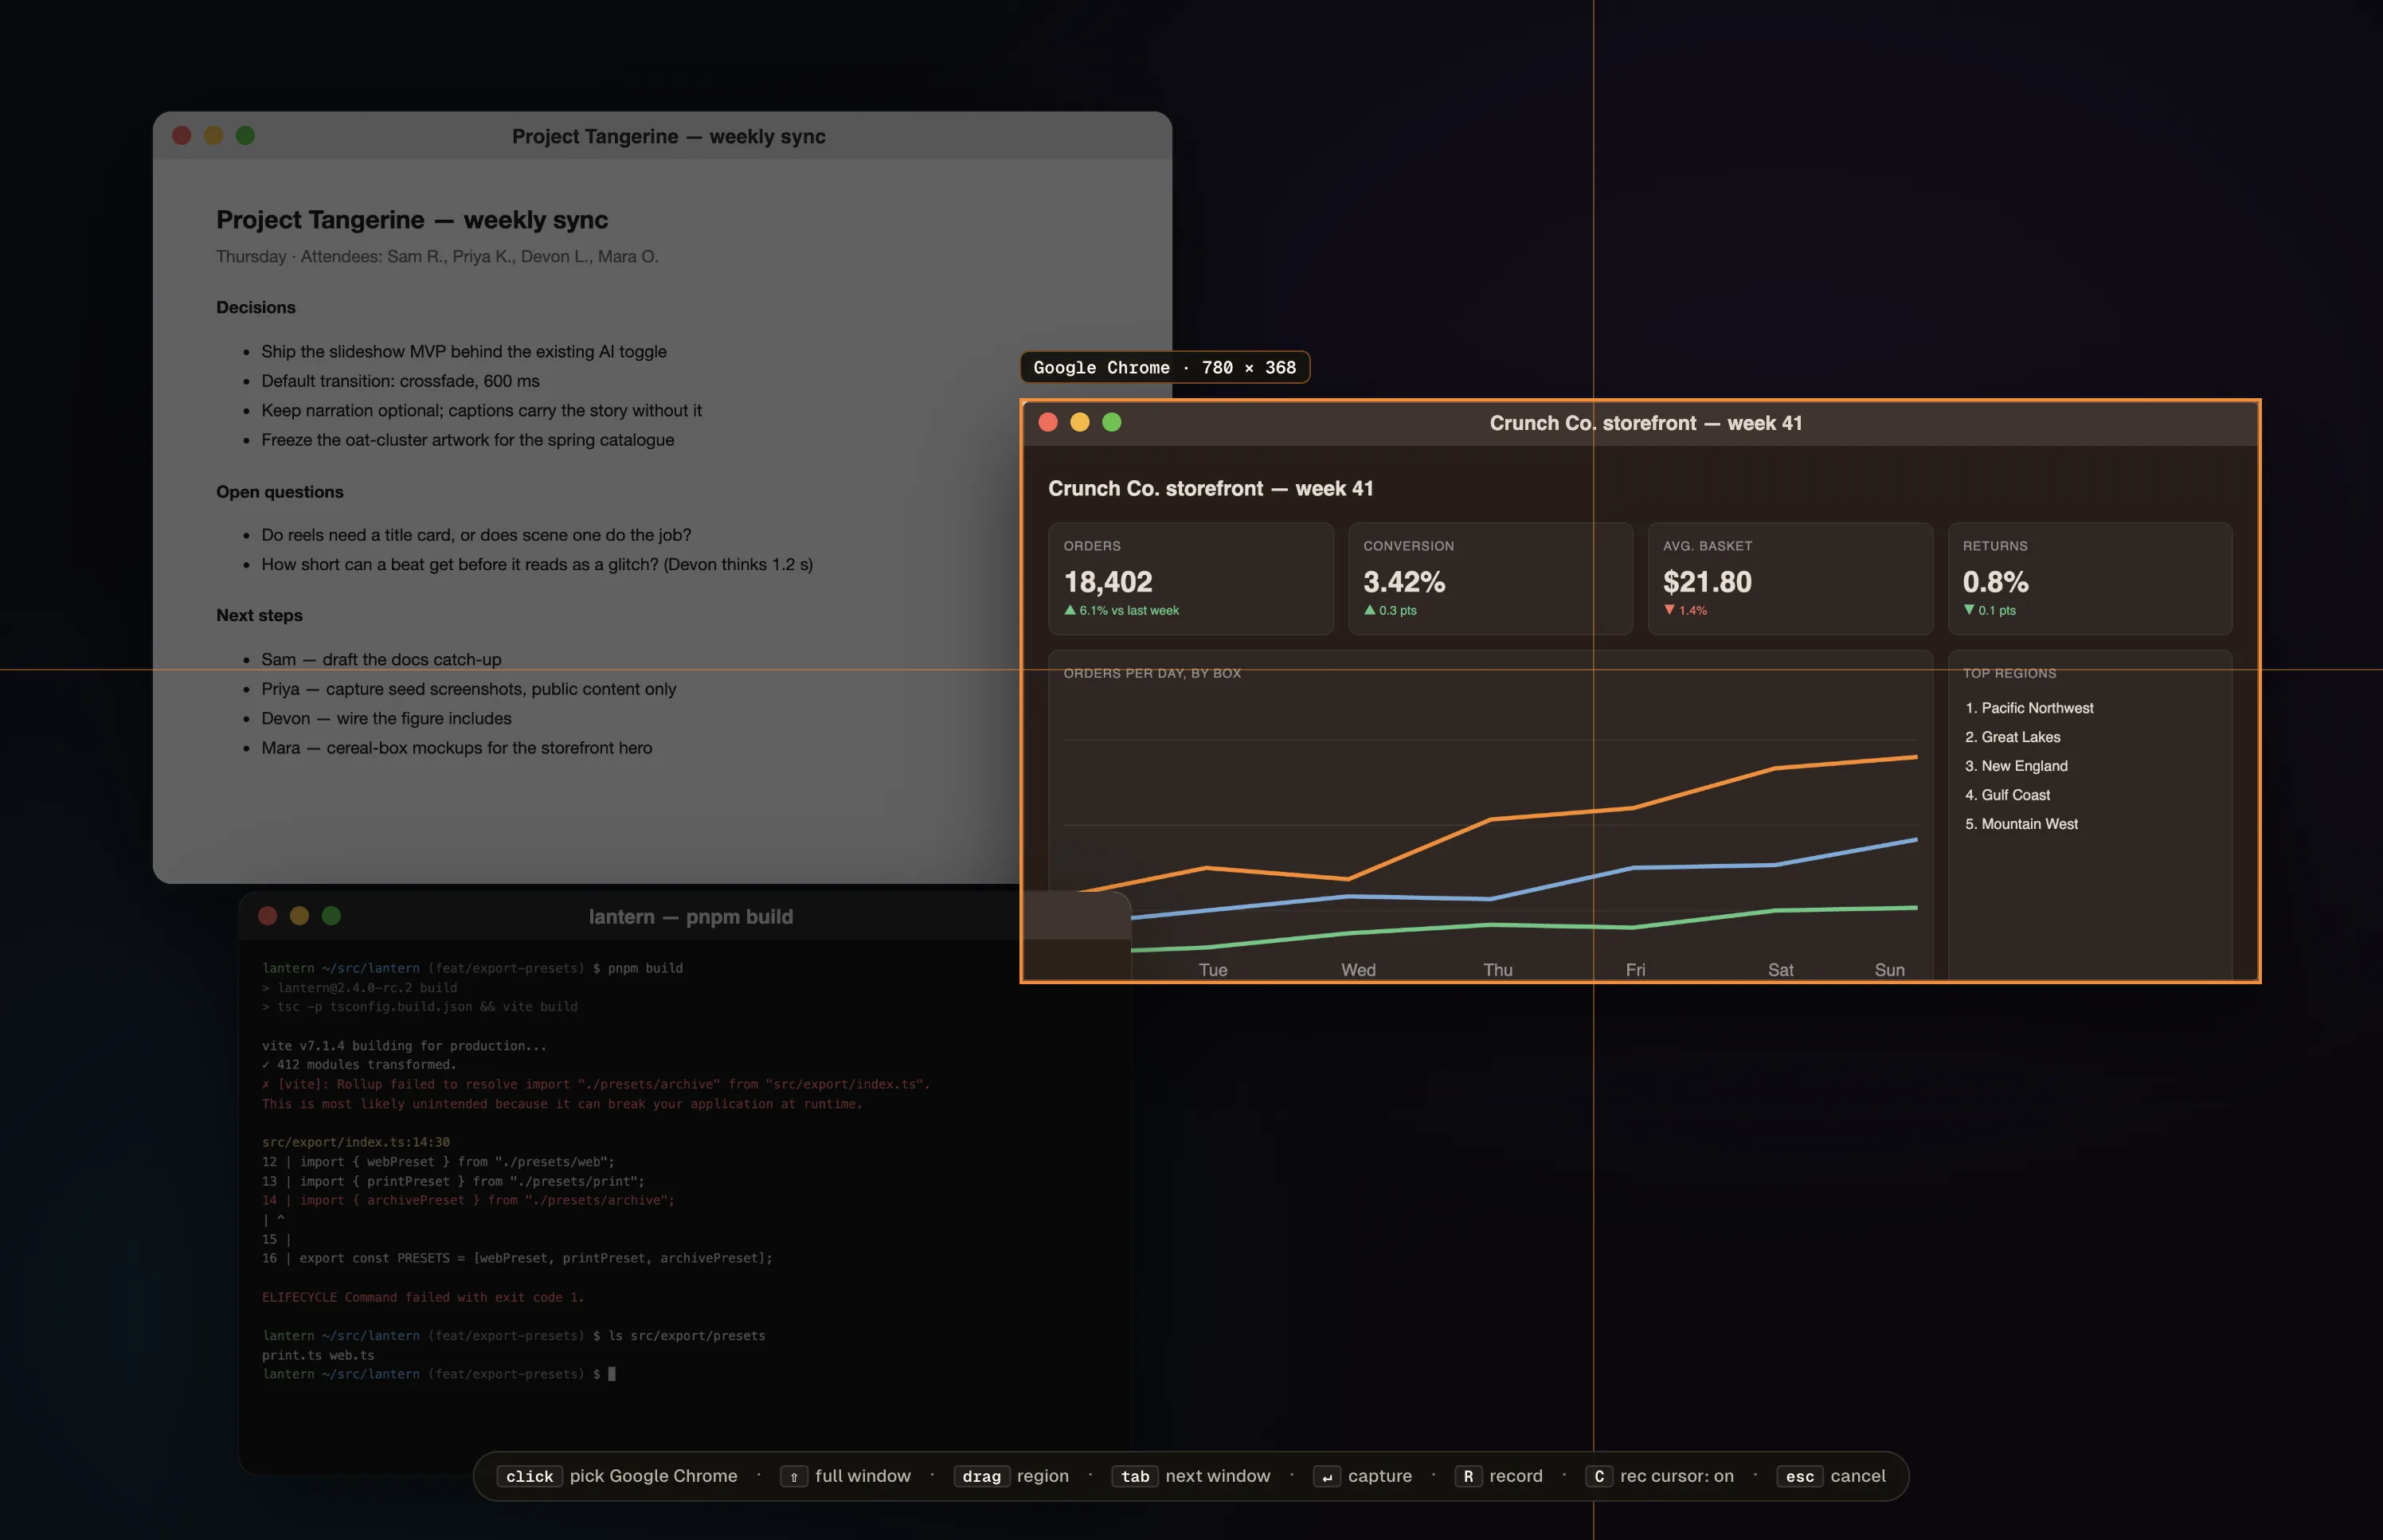Image resolution: width=2383 pixels, height=1540 pixels.
Task: Open the Returns 0.8% stat card
Action: pyautogui.click(x=2090, y=579)
